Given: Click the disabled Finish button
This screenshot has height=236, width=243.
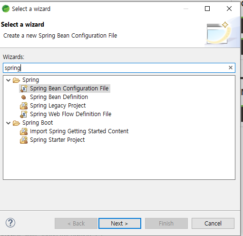Looking at the screenshot, I should tap(166, 223).
